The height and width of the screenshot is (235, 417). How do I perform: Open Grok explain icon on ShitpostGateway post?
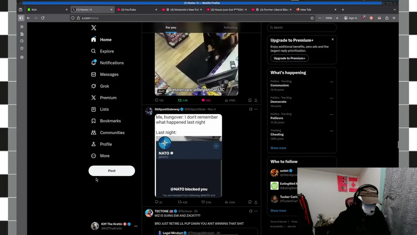coord(251,109)
